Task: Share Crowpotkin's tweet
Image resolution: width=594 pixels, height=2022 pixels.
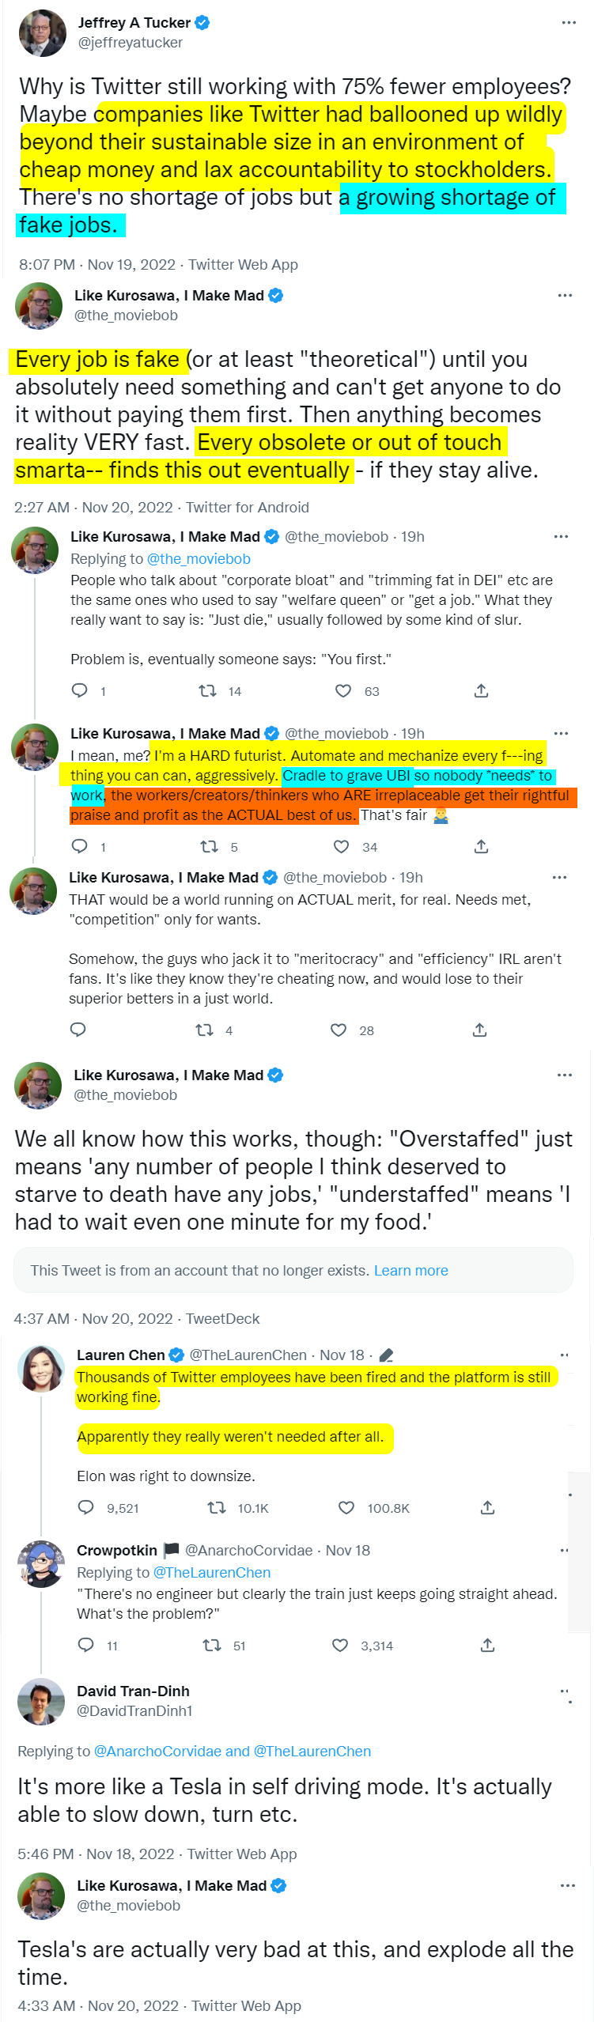Action: click(x=488, y=1645)
